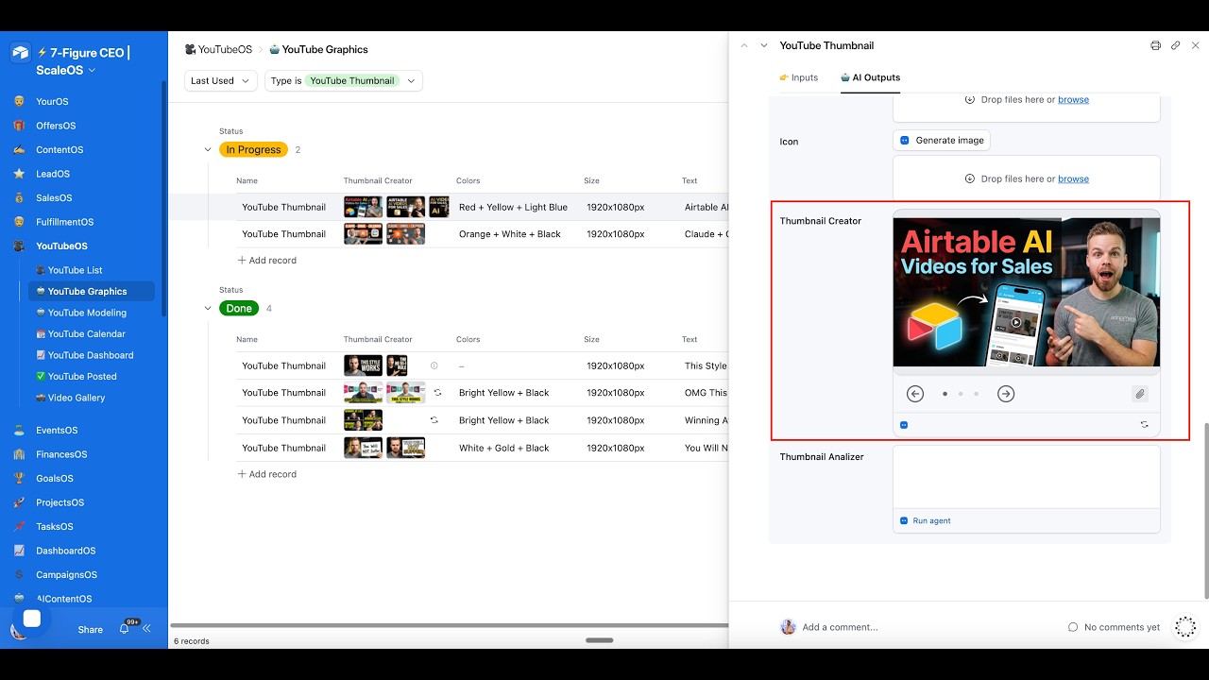The height and width of the screenshot is (680, 1209).
Task: Switch to the AI Outputs tab
Action: [870, 77]
